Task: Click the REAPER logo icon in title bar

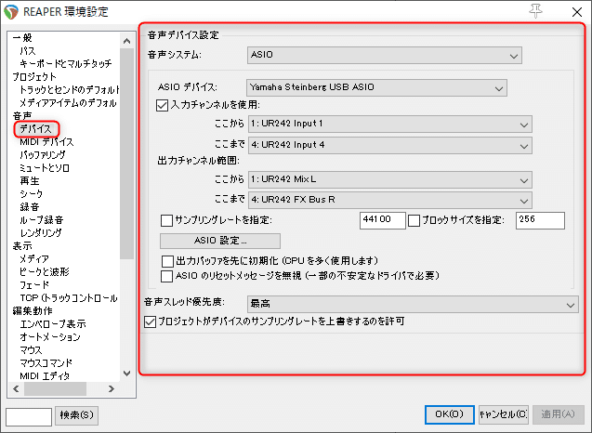Action: 11,12
